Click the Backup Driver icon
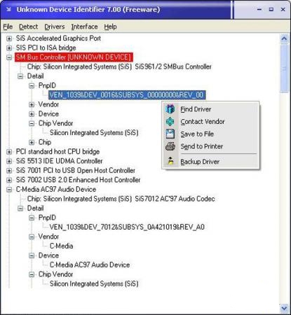The image size is (291, 315). coord(170,161)
